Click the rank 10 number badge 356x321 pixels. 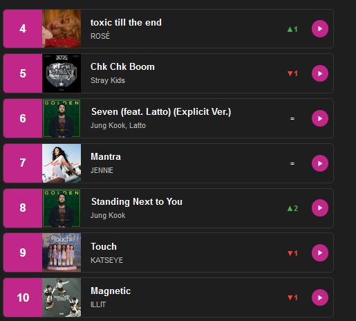tap(23, 297)
